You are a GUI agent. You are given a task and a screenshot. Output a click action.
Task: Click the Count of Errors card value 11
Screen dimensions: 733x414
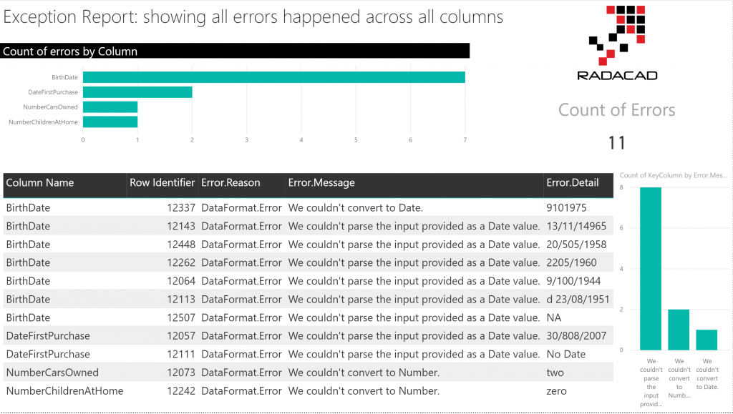click(x=616, y=142)
